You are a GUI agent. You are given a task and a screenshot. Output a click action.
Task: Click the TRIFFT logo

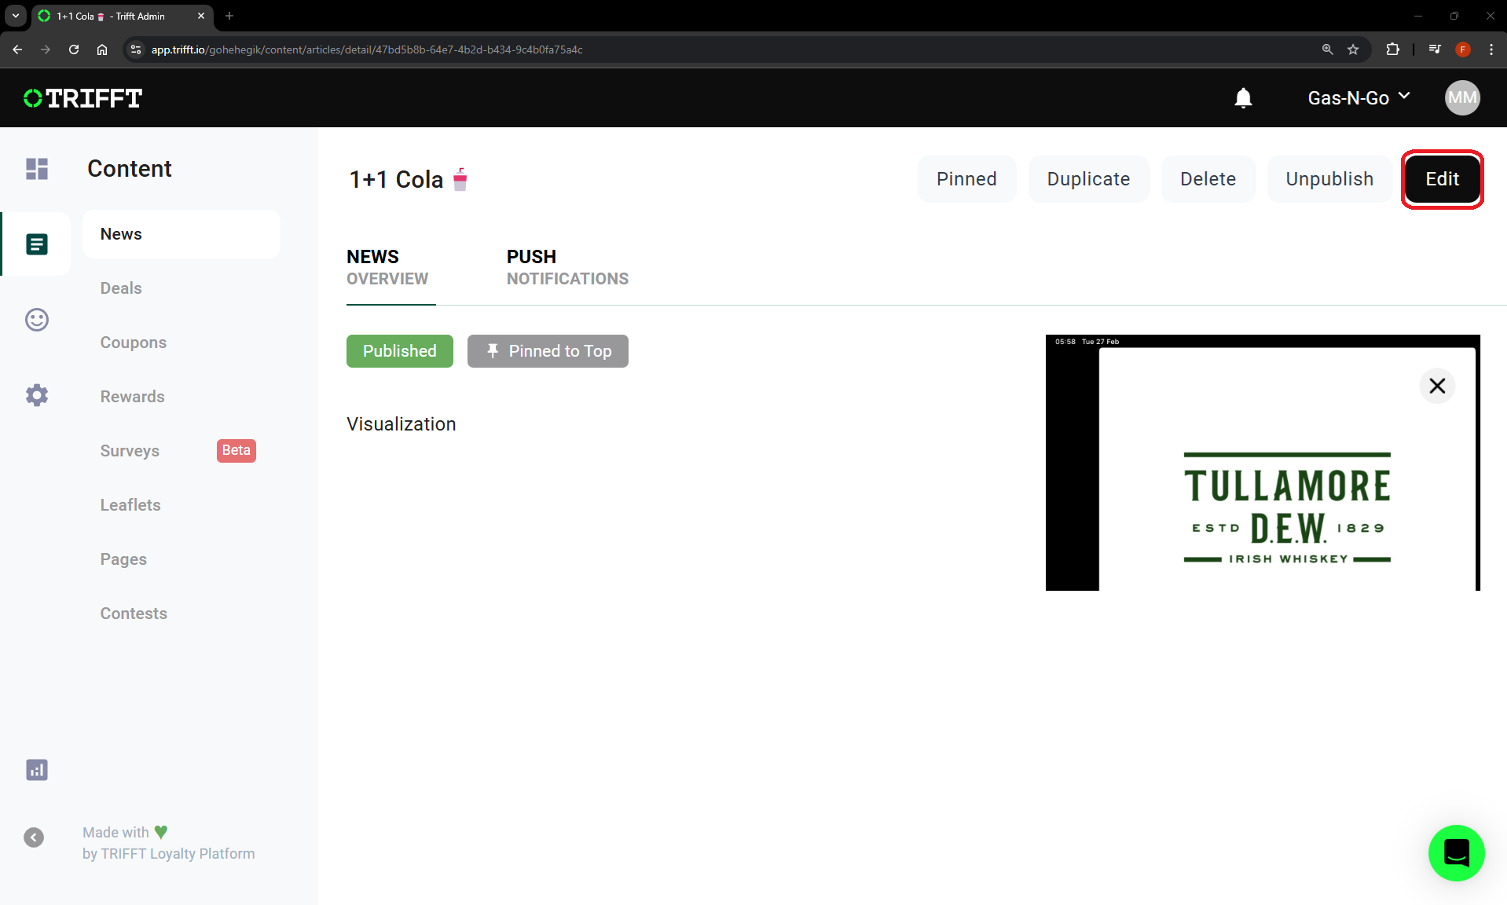point(82,98)
